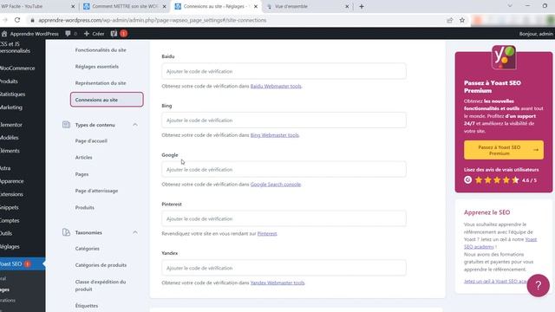555x312 pixels.
Task: Click the Taxonomies section icon
Action: point(66,232)
